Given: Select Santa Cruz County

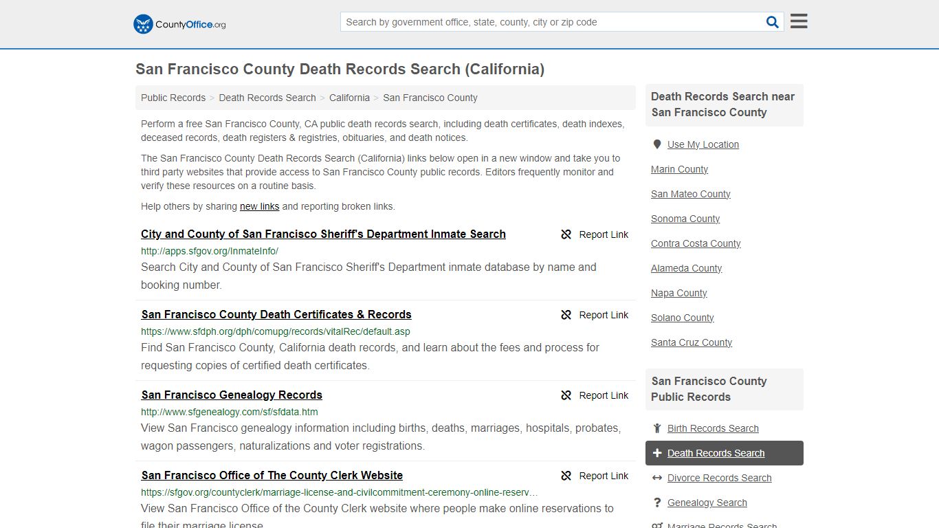Looking at the screenshot, I should 692,342.
